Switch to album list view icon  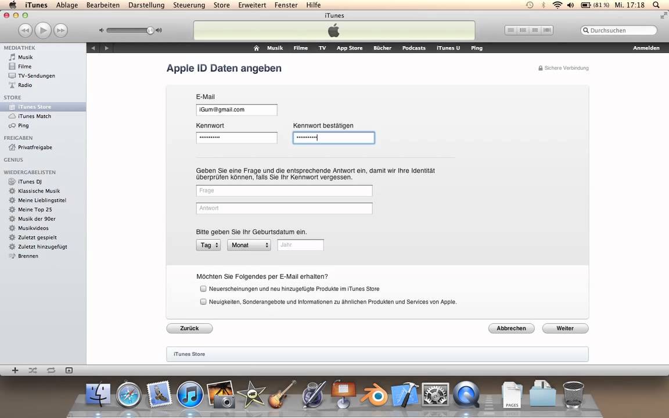click(523, 30)
